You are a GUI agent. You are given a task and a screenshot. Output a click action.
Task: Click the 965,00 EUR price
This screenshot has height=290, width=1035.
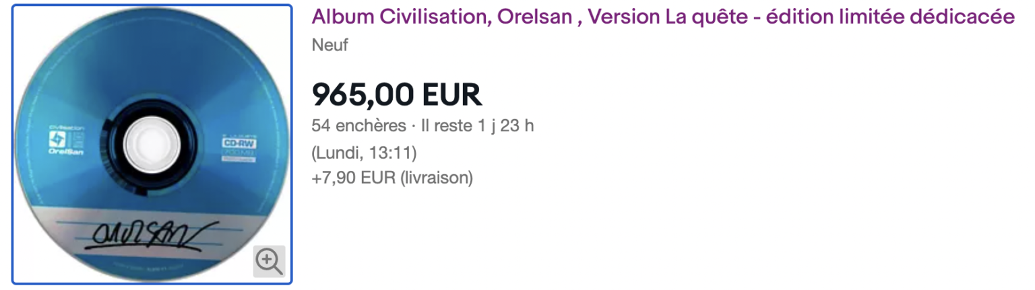pos(396,95)
